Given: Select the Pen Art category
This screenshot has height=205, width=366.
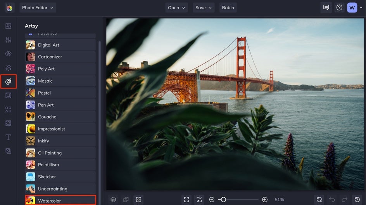Looking at the screenshot, I should click(x=60, y=105).
